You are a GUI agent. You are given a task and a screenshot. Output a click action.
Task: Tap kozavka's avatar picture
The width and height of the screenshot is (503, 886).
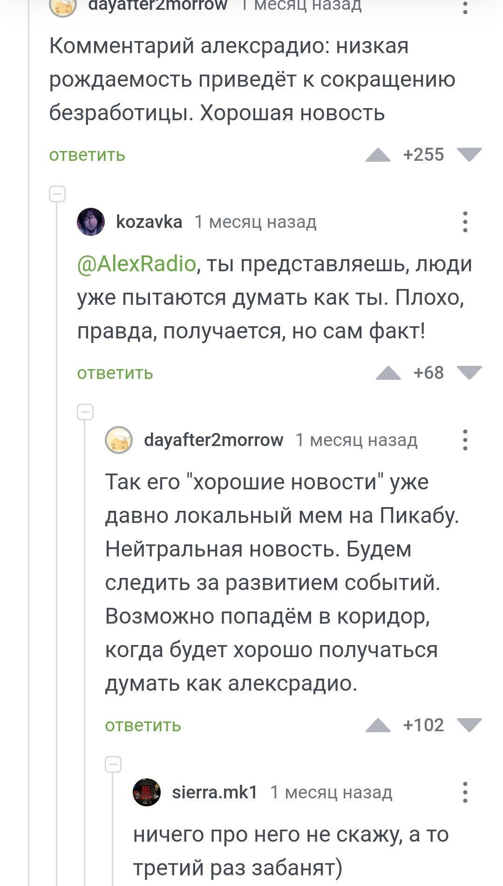(91, 222)
